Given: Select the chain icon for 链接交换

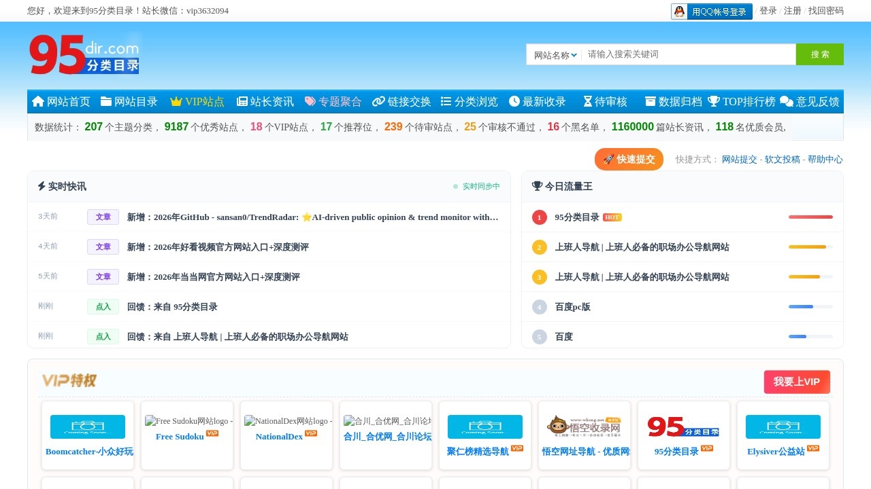Looking at the screenshot, I should pyautogui.click(x=378, y=102).
